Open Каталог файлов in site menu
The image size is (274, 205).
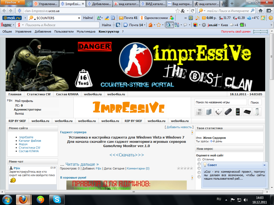tap(30, 141)
